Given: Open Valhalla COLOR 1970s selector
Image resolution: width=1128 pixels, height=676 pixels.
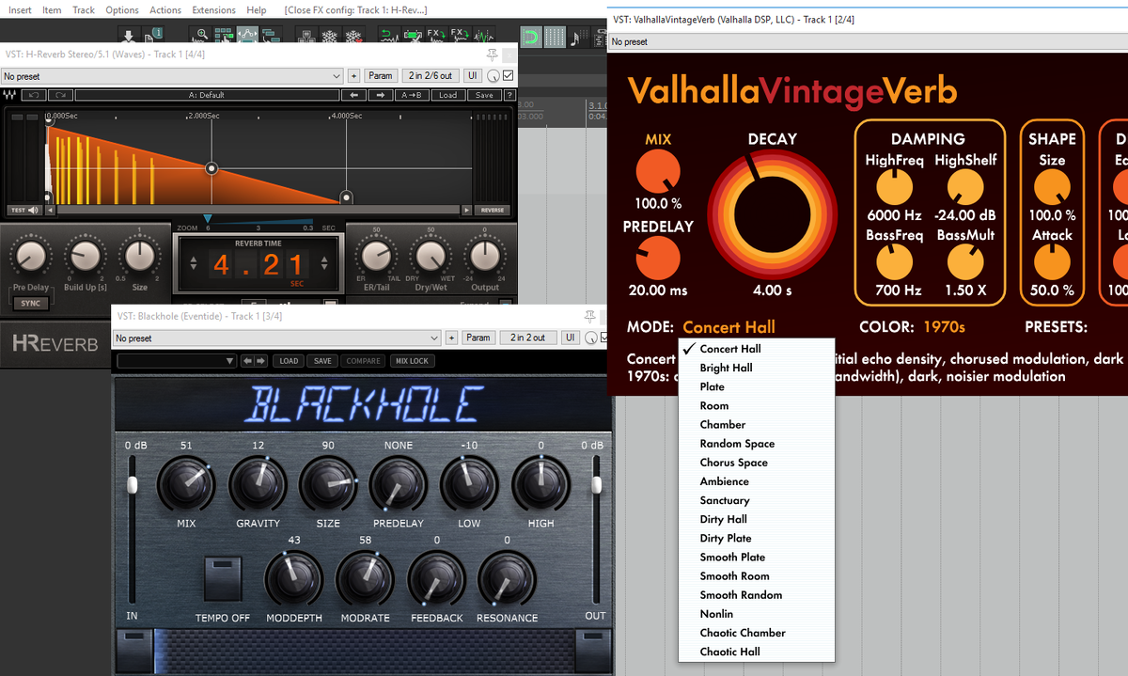Looking at the screenshot, I should point(944,327).
